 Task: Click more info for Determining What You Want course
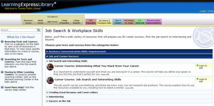point(105,75)
